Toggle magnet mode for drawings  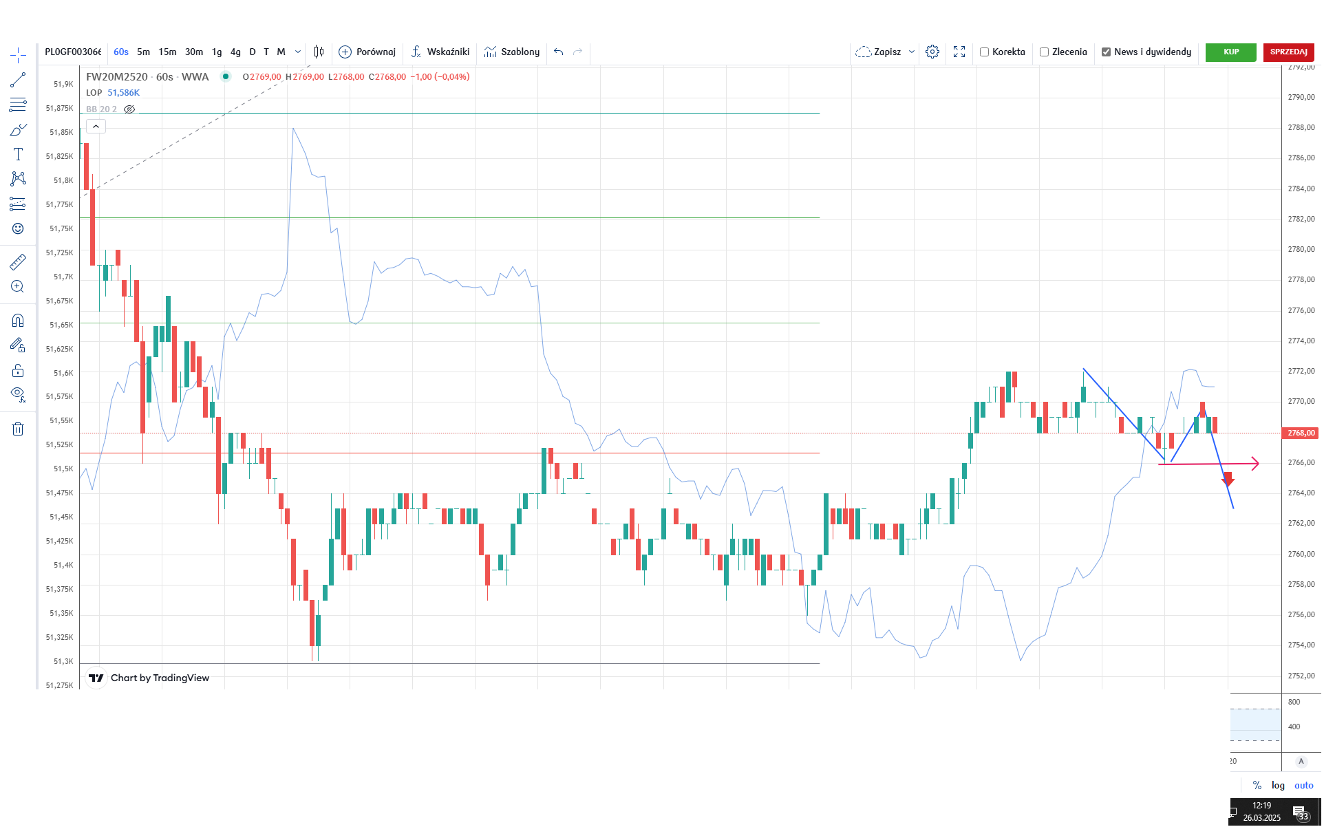pos(18,320)
